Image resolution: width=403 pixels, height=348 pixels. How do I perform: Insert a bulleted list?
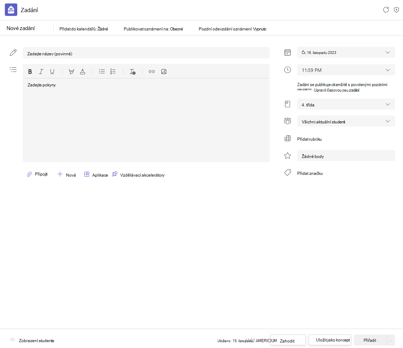click(x=102, y=72)
